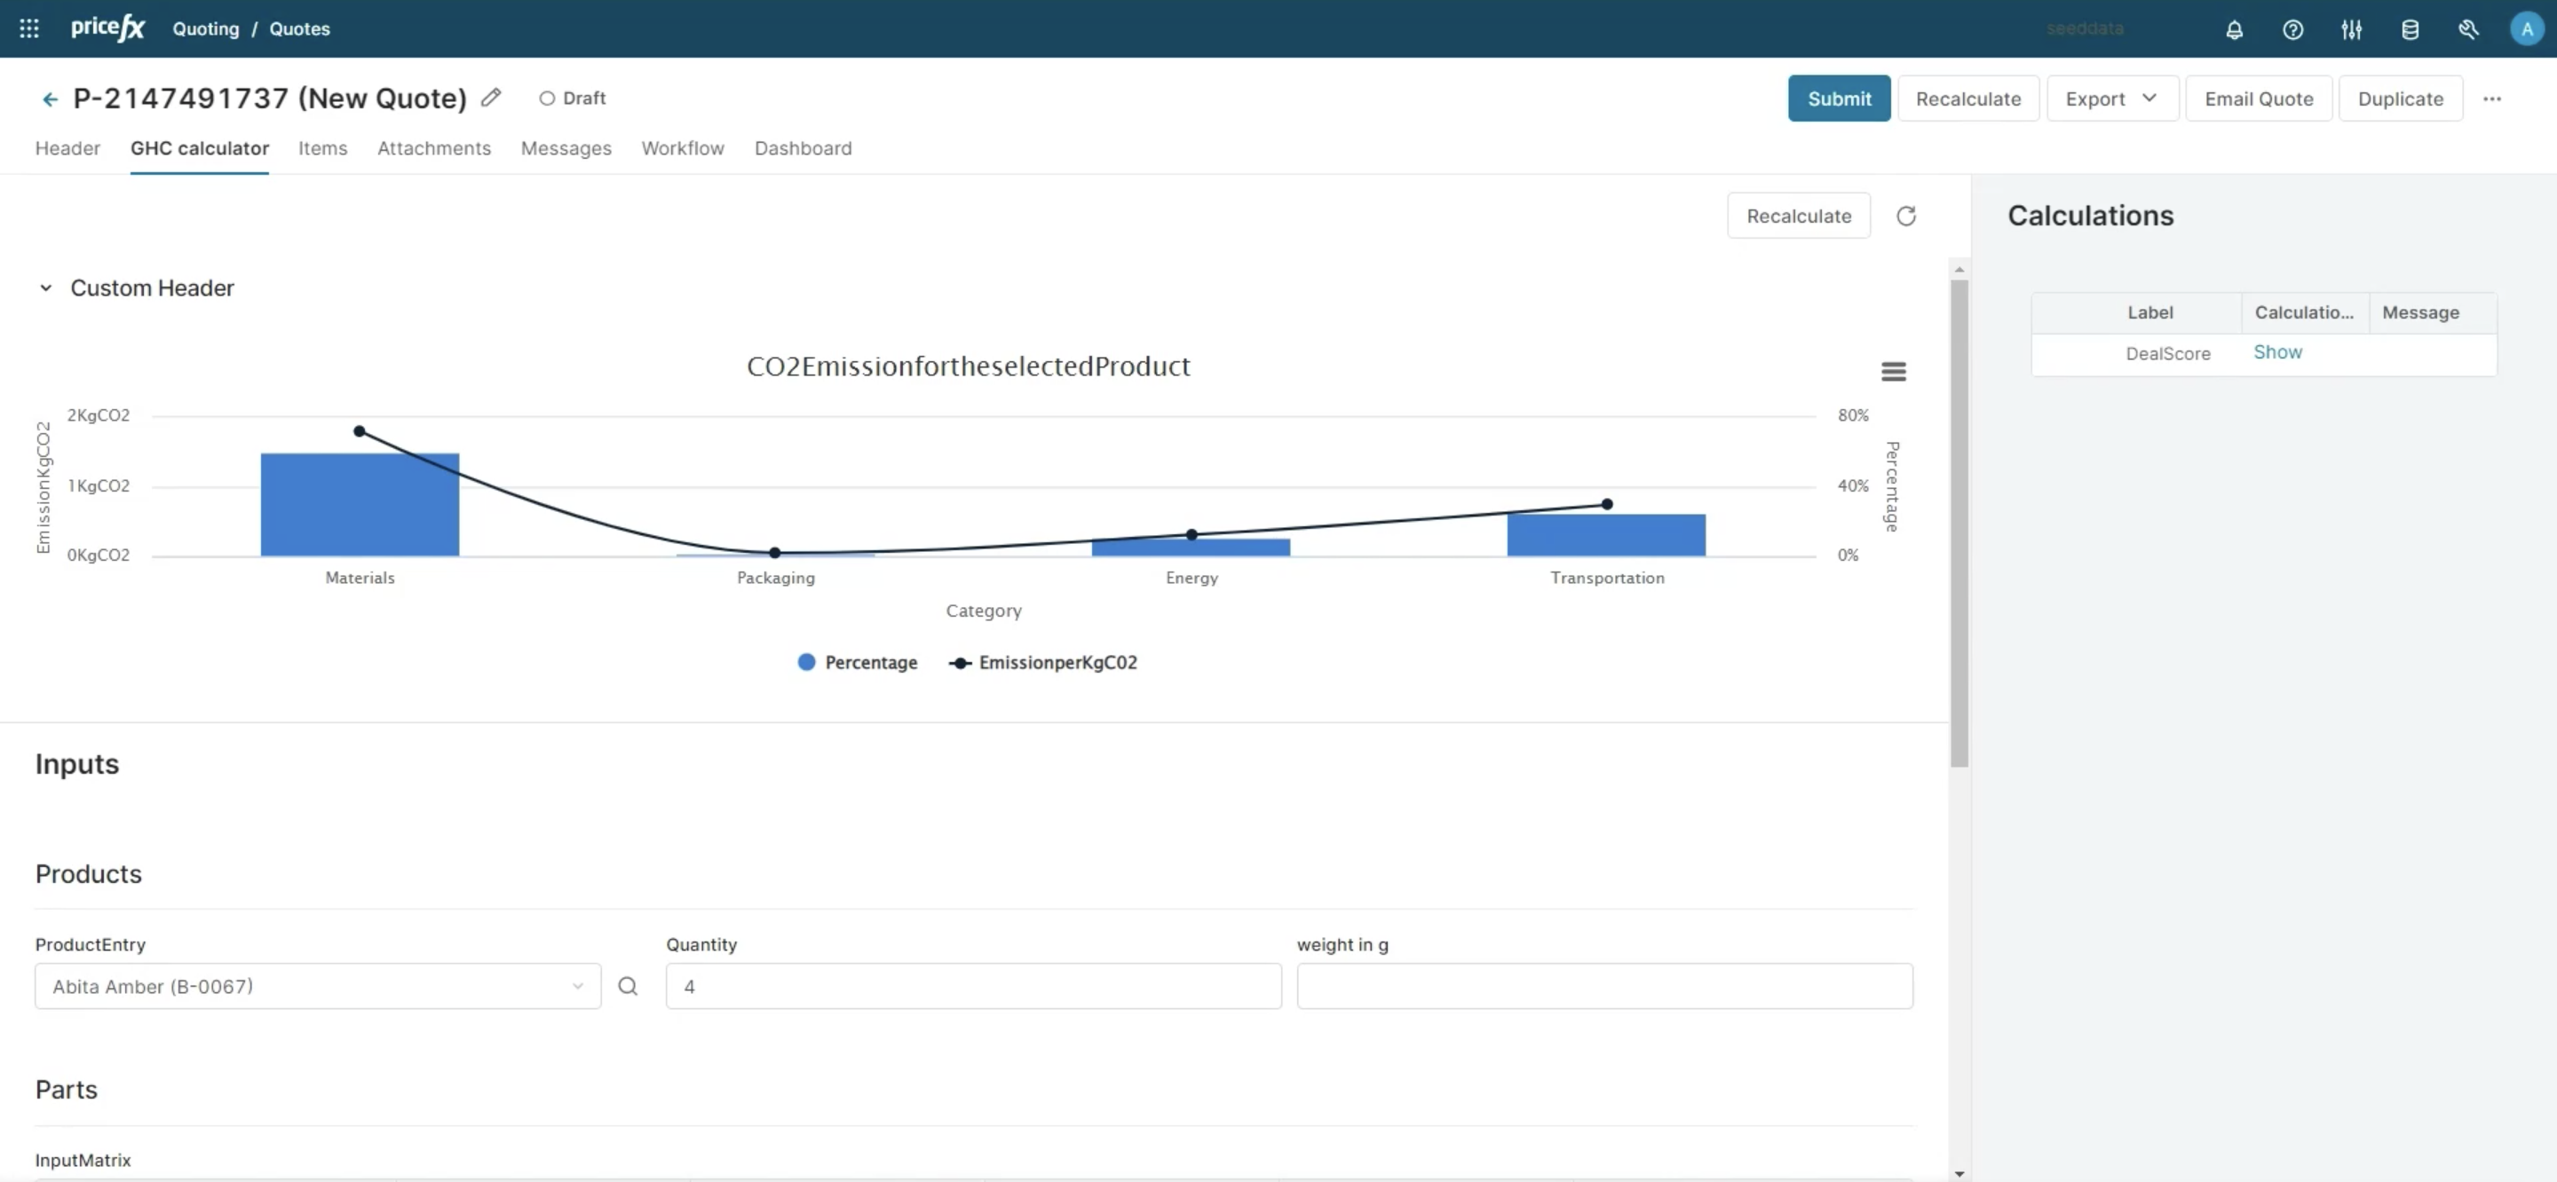The image size is (2557, 1182).
Task: Click the ProductEntry search magnifier icon
Action: point(628,986)
